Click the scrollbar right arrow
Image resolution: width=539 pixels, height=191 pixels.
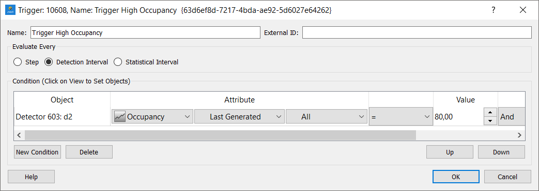point(520,135)
